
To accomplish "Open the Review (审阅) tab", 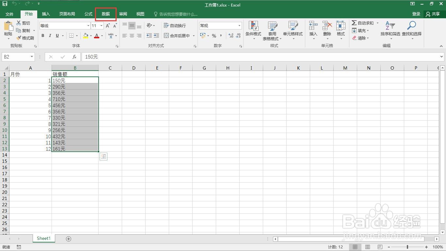I will (123, 14).
